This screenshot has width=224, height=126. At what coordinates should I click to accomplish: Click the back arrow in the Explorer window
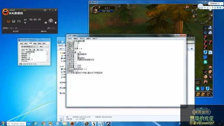(x=59, y=42)
